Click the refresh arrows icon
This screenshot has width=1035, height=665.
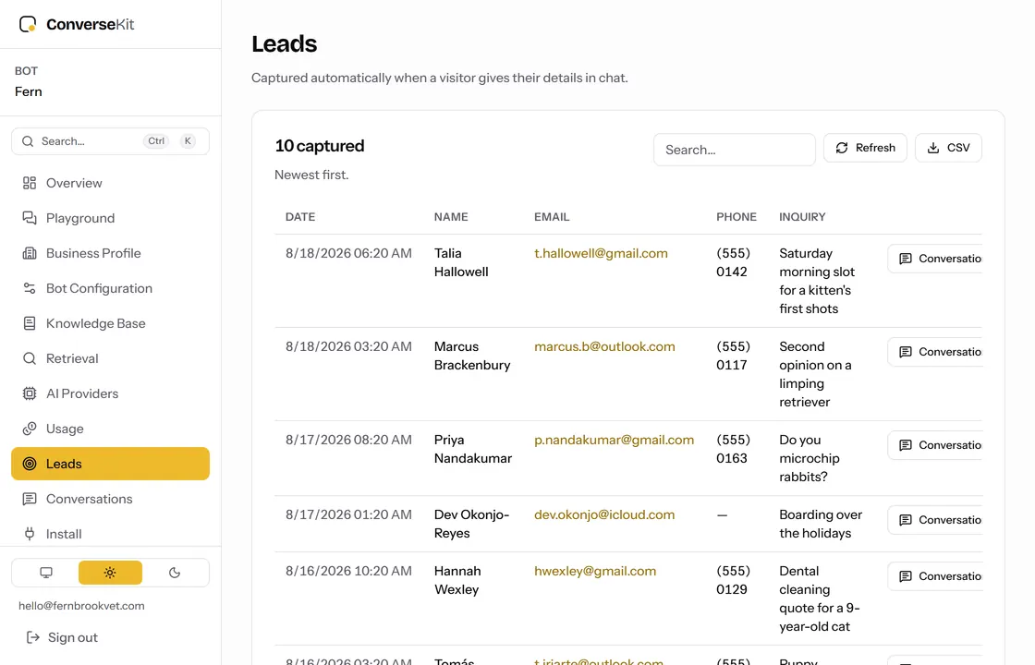(x=842, y=148)
